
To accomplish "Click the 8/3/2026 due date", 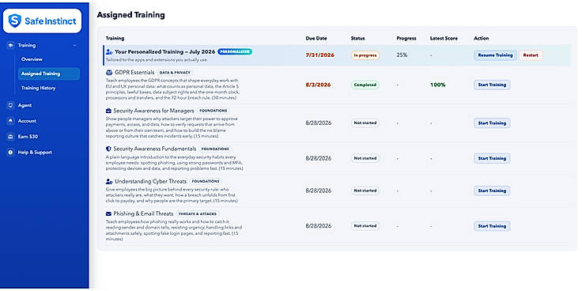I will click(x=318, y=85).
